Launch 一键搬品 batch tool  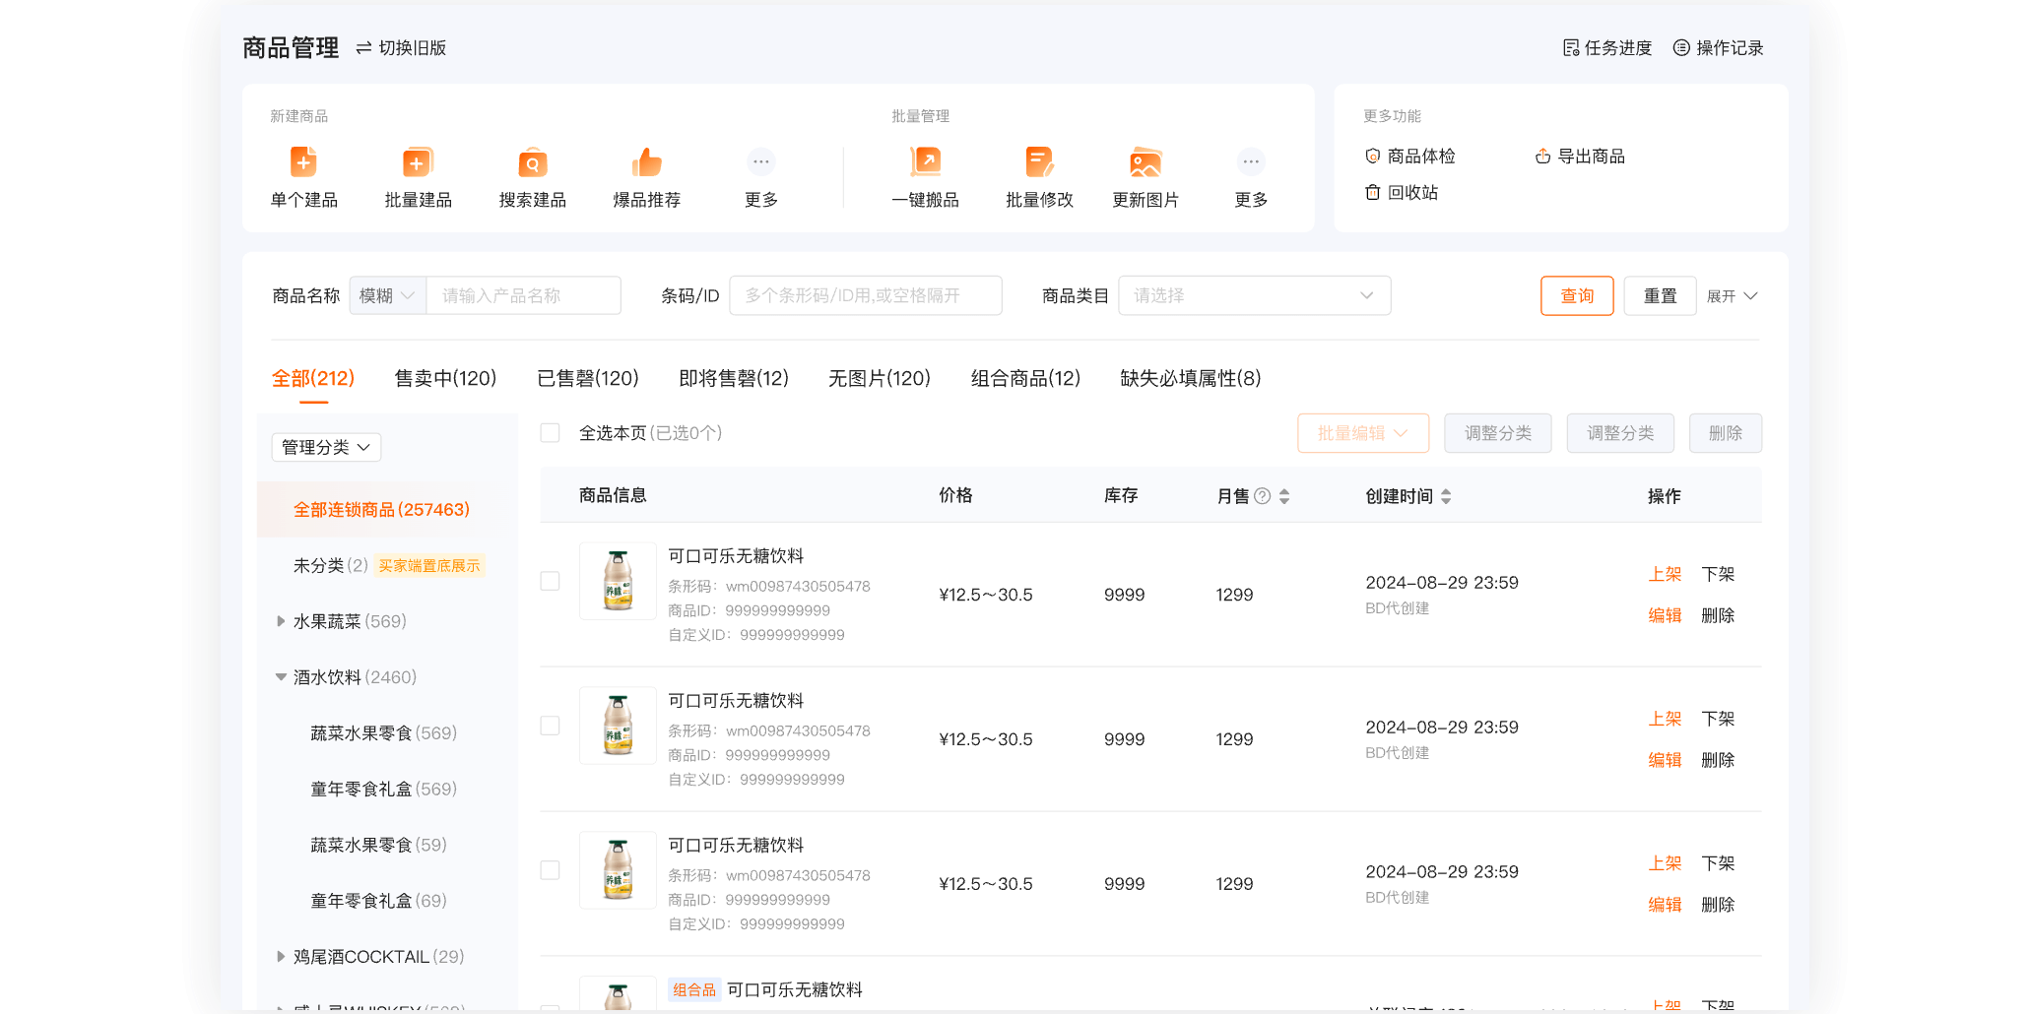(x=923, y=177)
